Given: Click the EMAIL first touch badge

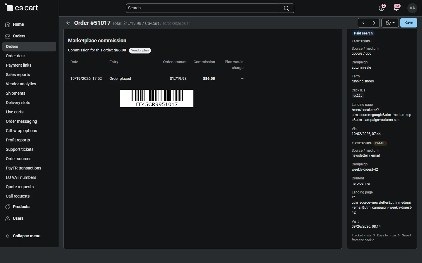Looking at the screenshot, I should click(x=380, y=143).
